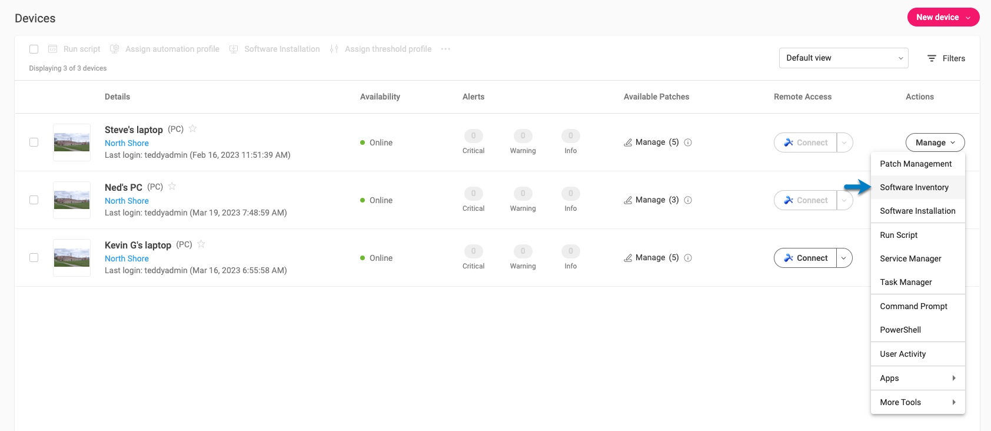This screenshot has height=431, width=991.
Task: Launch Command Prompt from the menu
Action: point(918,306)
